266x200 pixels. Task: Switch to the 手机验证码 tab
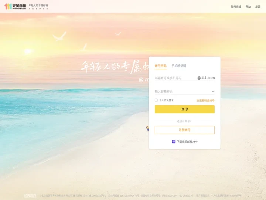click(x=179, y=66)
